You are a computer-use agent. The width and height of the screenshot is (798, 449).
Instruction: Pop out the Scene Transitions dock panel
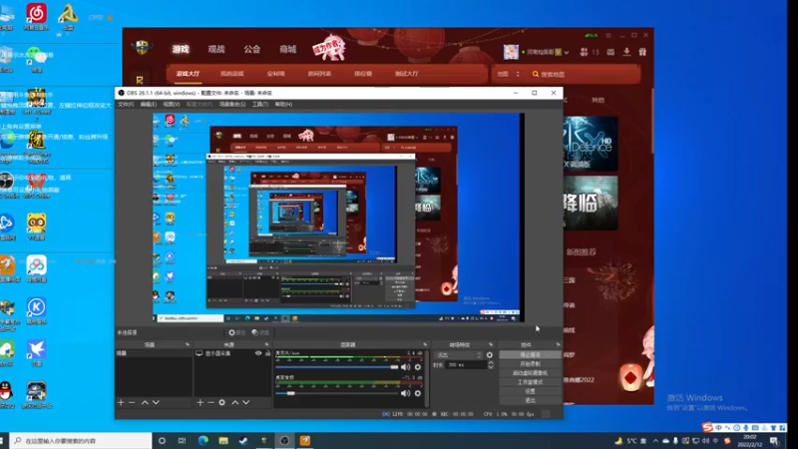coord(491,344)
